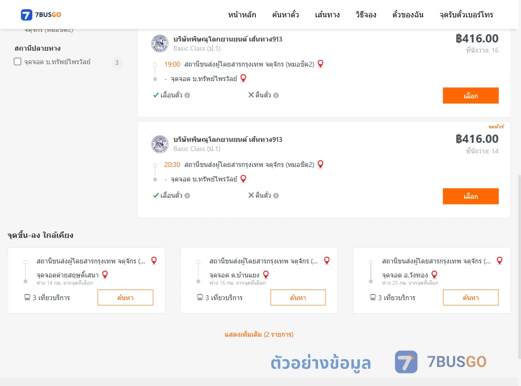Select the 19:00 trip with เลือก button
The image size is (521, 386).
point(470,96)
